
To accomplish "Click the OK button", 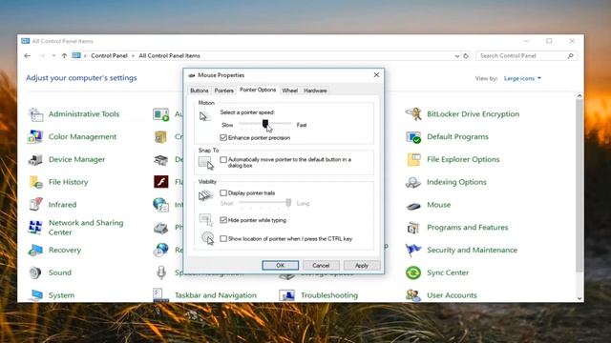I will [280, 265].
